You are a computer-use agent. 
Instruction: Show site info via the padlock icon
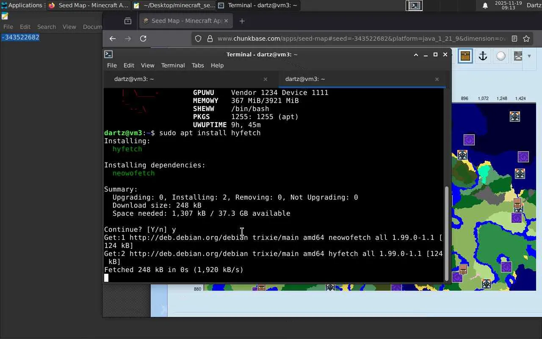point(210,39)
